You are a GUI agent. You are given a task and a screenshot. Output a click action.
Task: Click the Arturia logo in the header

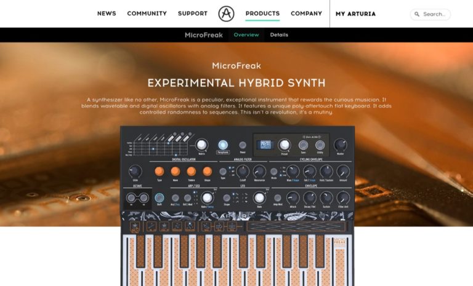[x=226, y=14]
